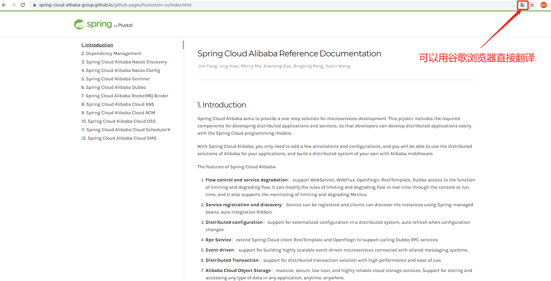Click the bold text Alibaba Cloud Object Storage
The image size is (551, 281).
238,270
